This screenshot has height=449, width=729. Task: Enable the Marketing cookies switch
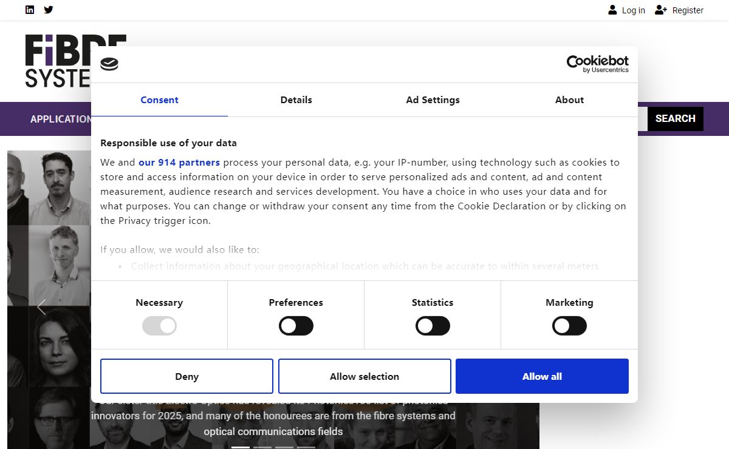569,326
